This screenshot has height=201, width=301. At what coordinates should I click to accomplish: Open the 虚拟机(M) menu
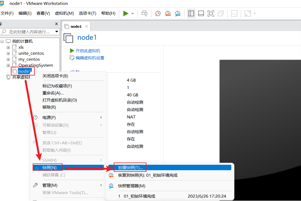pos(64,13)
